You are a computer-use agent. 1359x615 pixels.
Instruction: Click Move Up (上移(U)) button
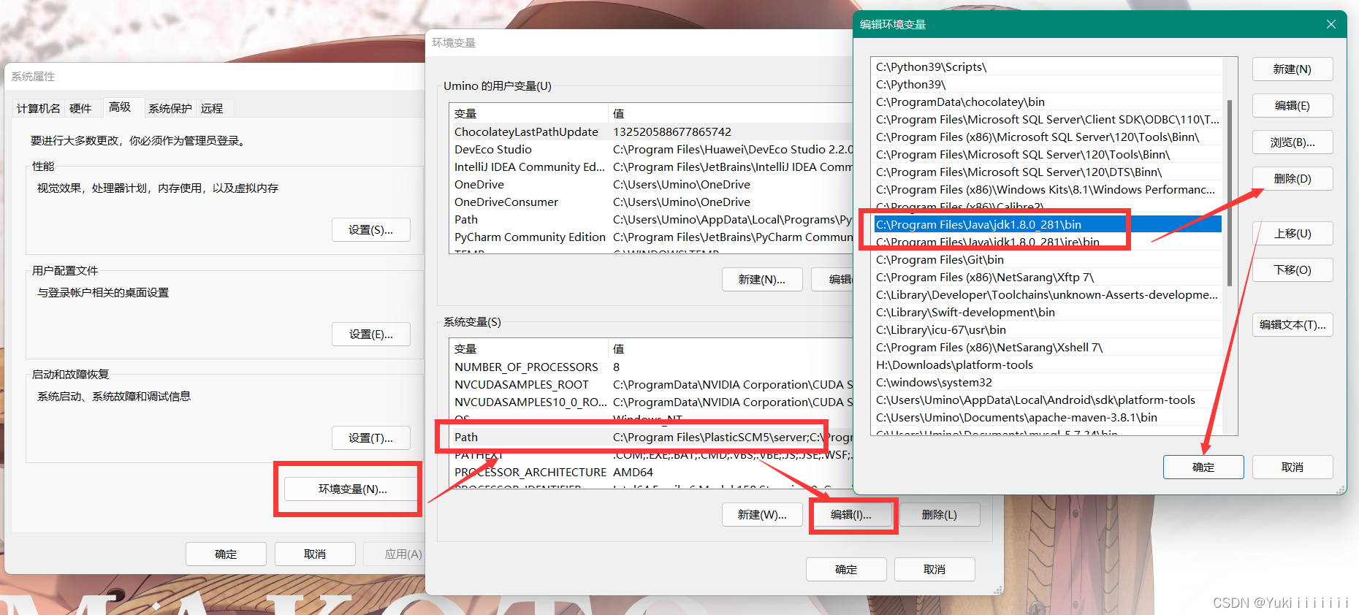click(1292, 233)
